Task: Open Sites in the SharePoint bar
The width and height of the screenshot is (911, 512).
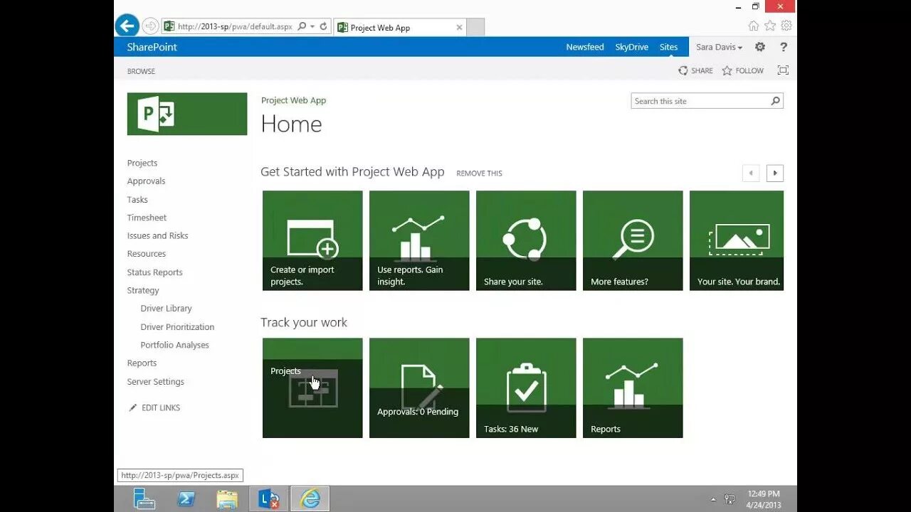Action: click(x=668, y=47)
